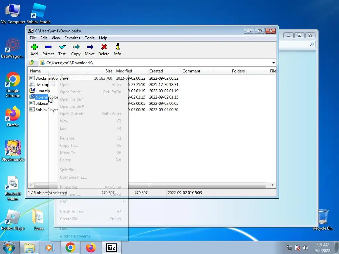Open the Blocks3D Editor desktop shortcut
339x254 pixels.
tap(13, 188)
